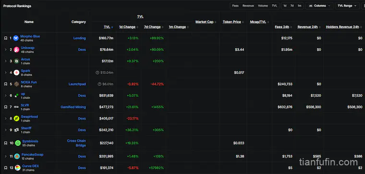The height and width of the screenshot is (174, 365).
Task: Expand the Sheriff row
Action: coord(6,130)
